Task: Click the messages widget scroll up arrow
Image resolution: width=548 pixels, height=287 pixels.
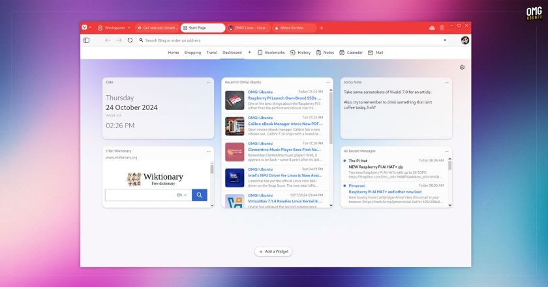Action: [449, 159]
